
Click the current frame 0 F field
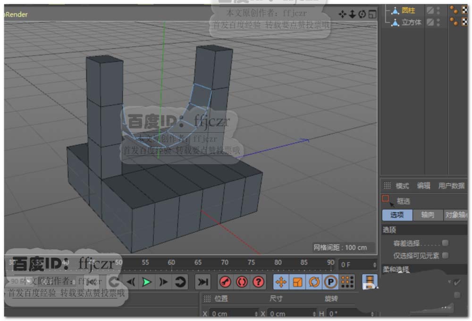point(357,265)
